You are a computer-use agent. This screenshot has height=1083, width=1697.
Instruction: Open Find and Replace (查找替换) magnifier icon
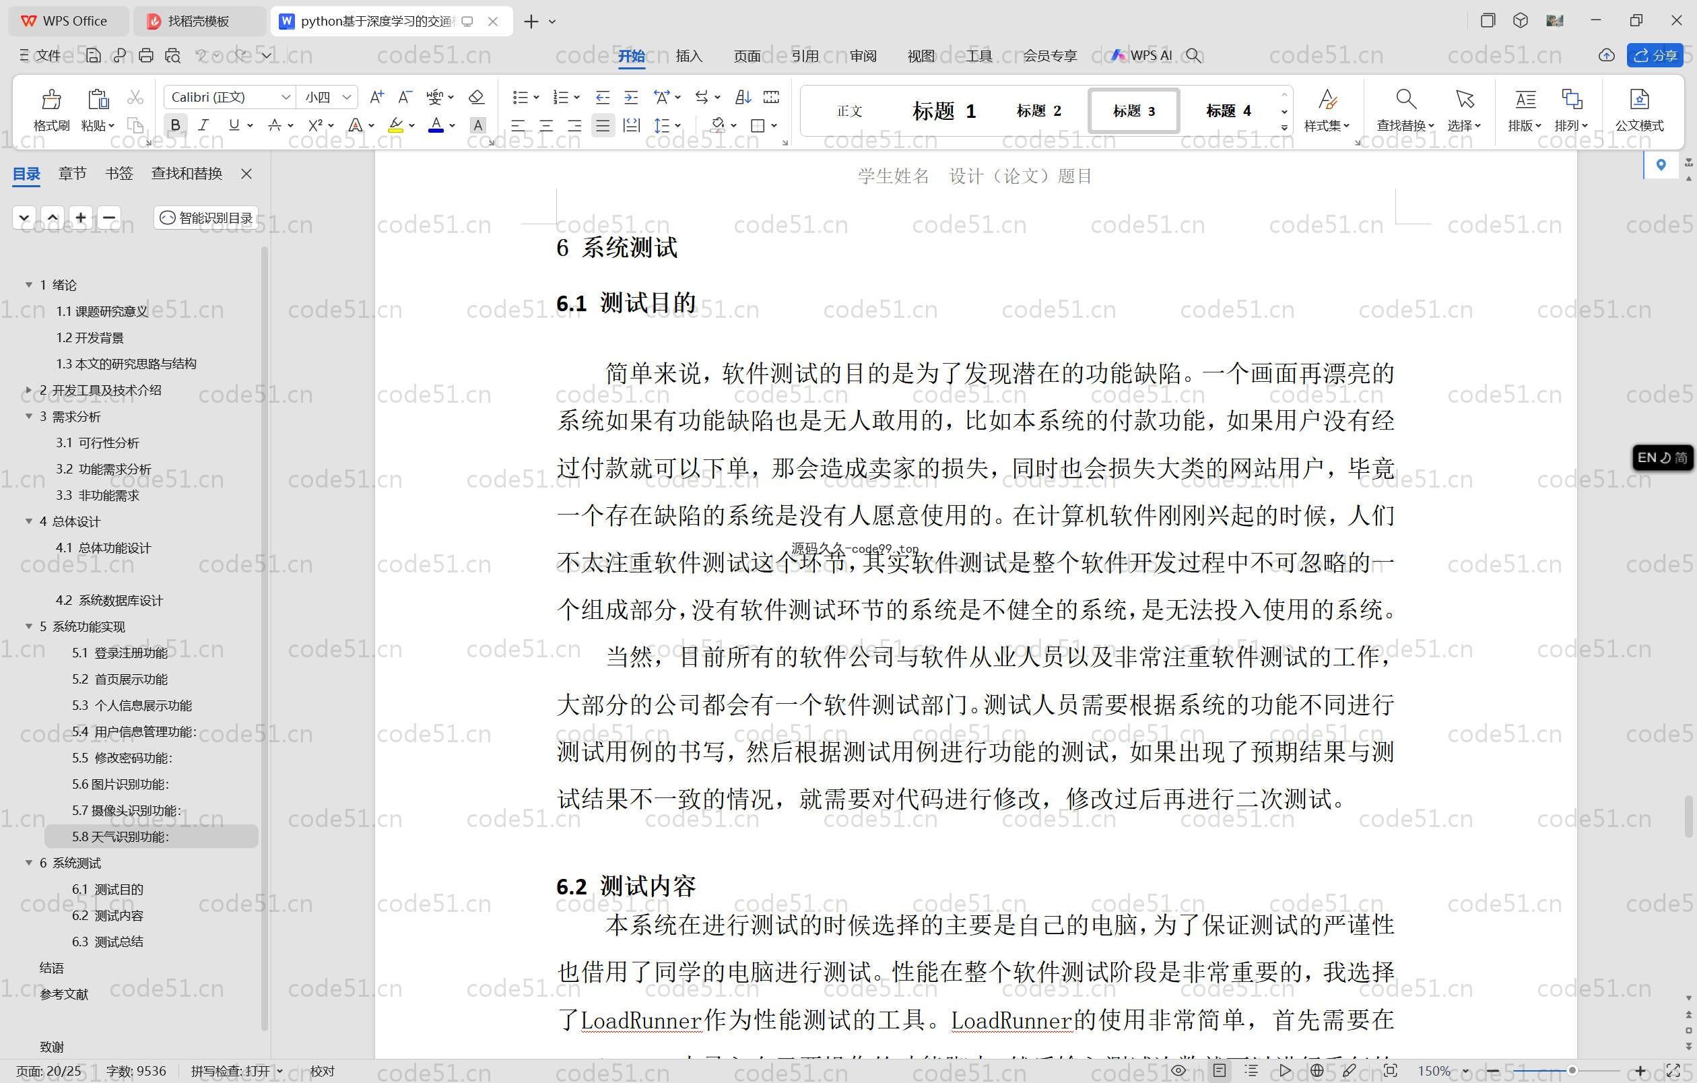click(1405, 100)
